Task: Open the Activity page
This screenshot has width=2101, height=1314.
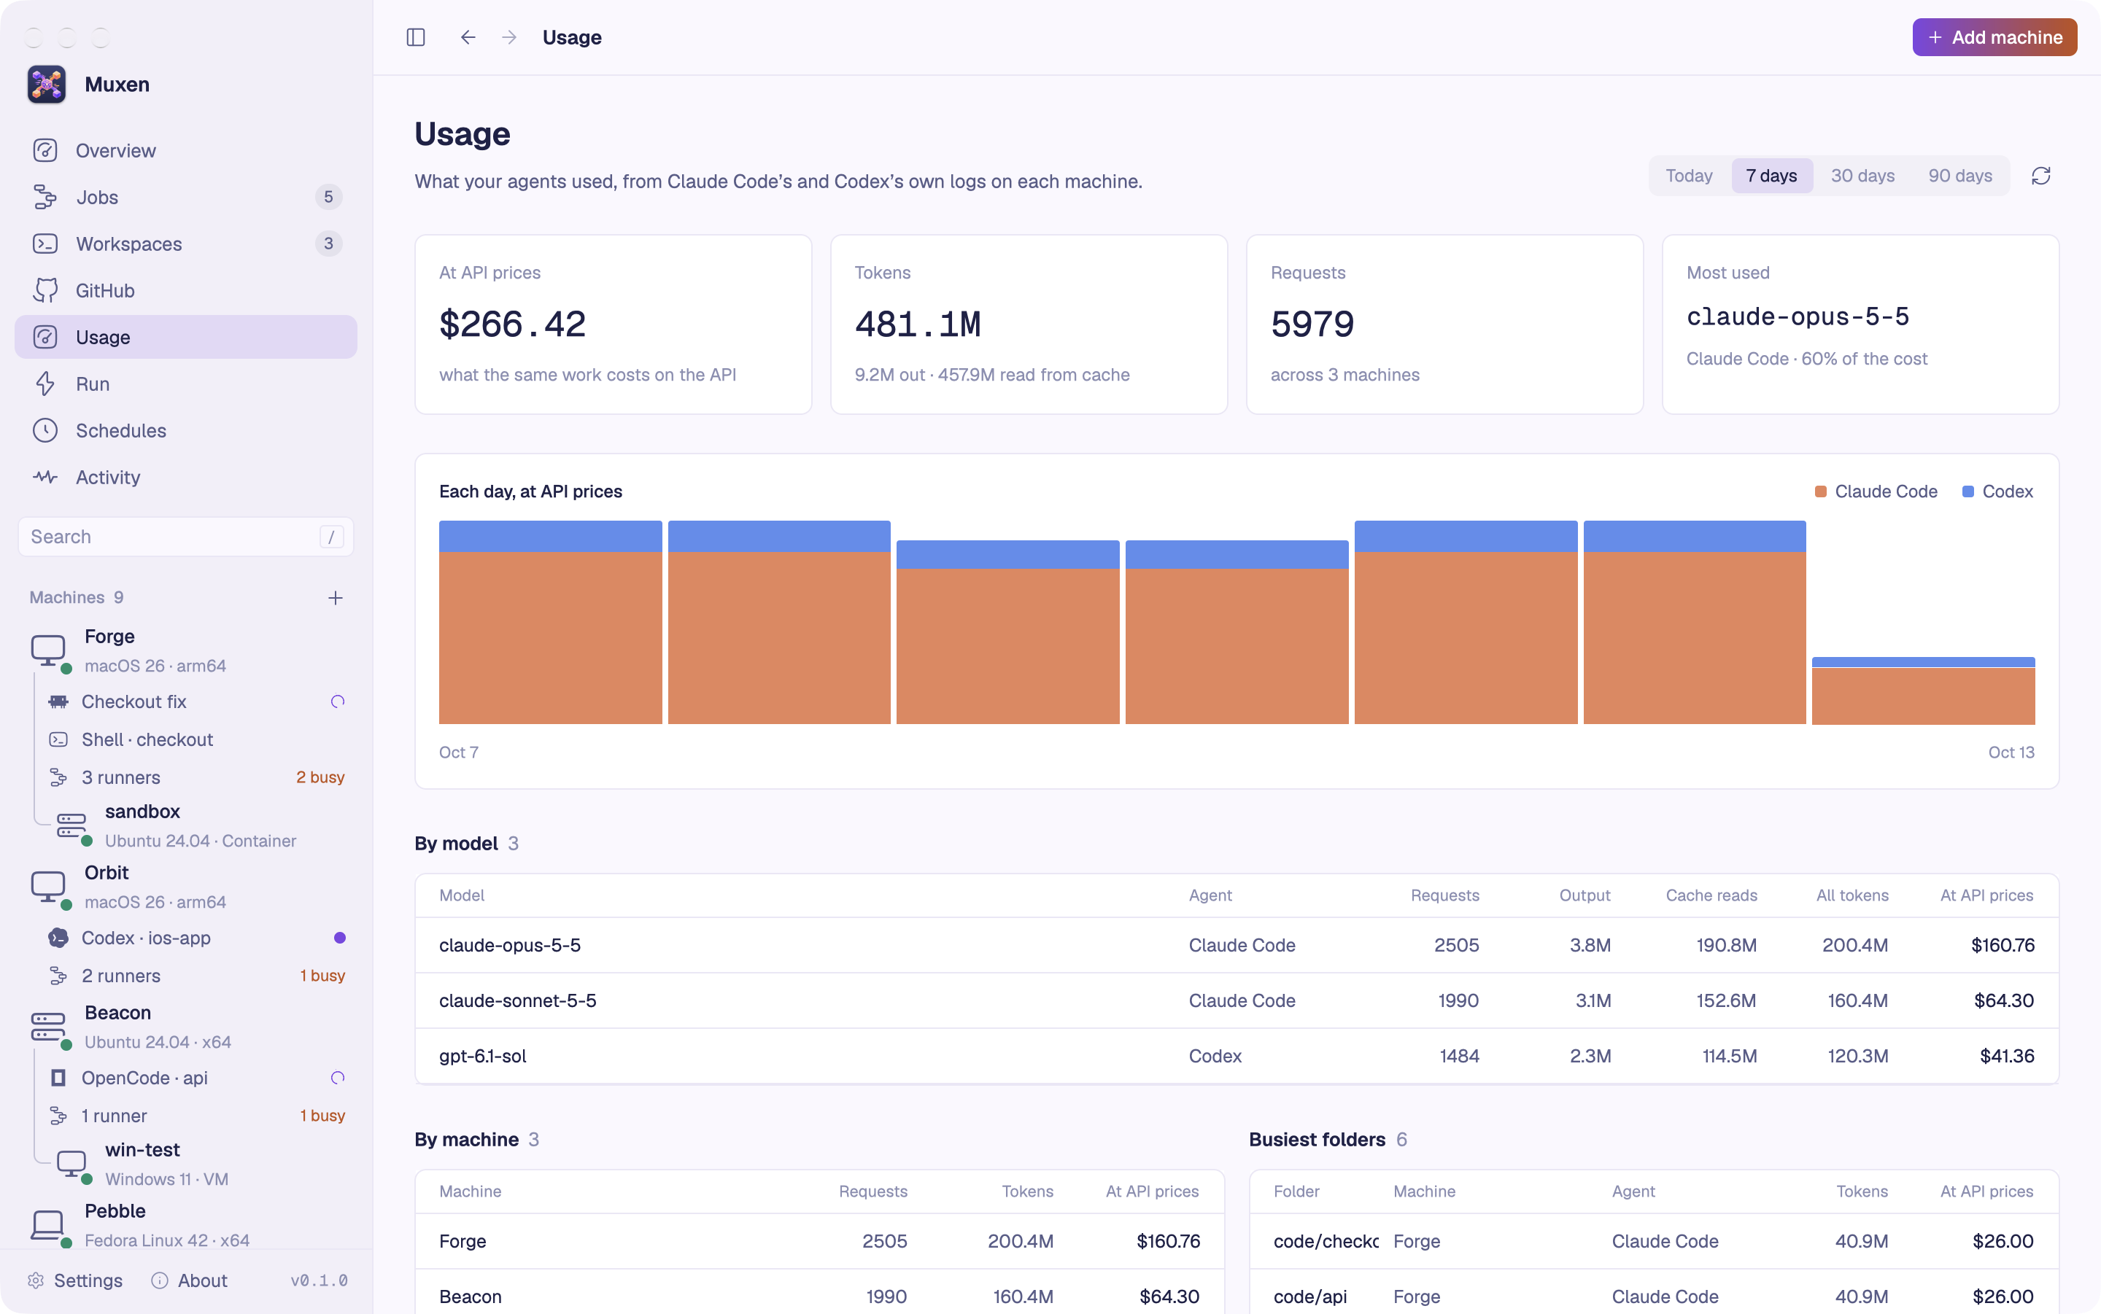Action: 186,477
